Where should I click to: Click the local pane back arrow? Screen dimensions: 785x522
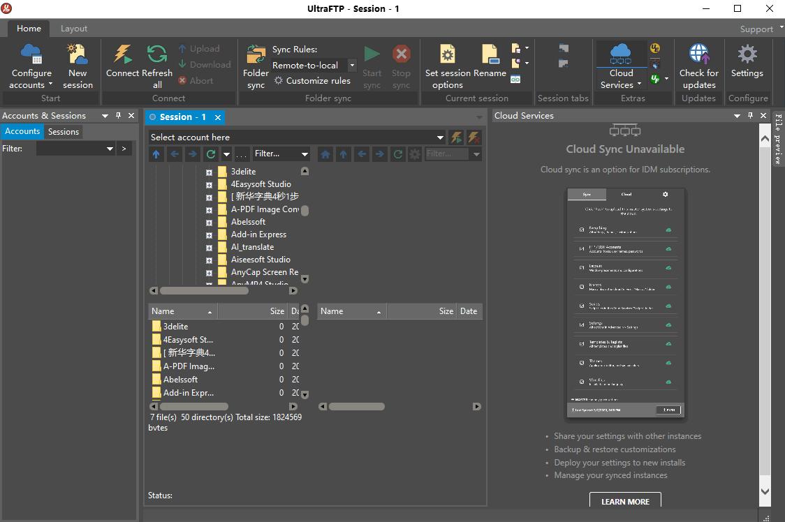tap(174, 154)
